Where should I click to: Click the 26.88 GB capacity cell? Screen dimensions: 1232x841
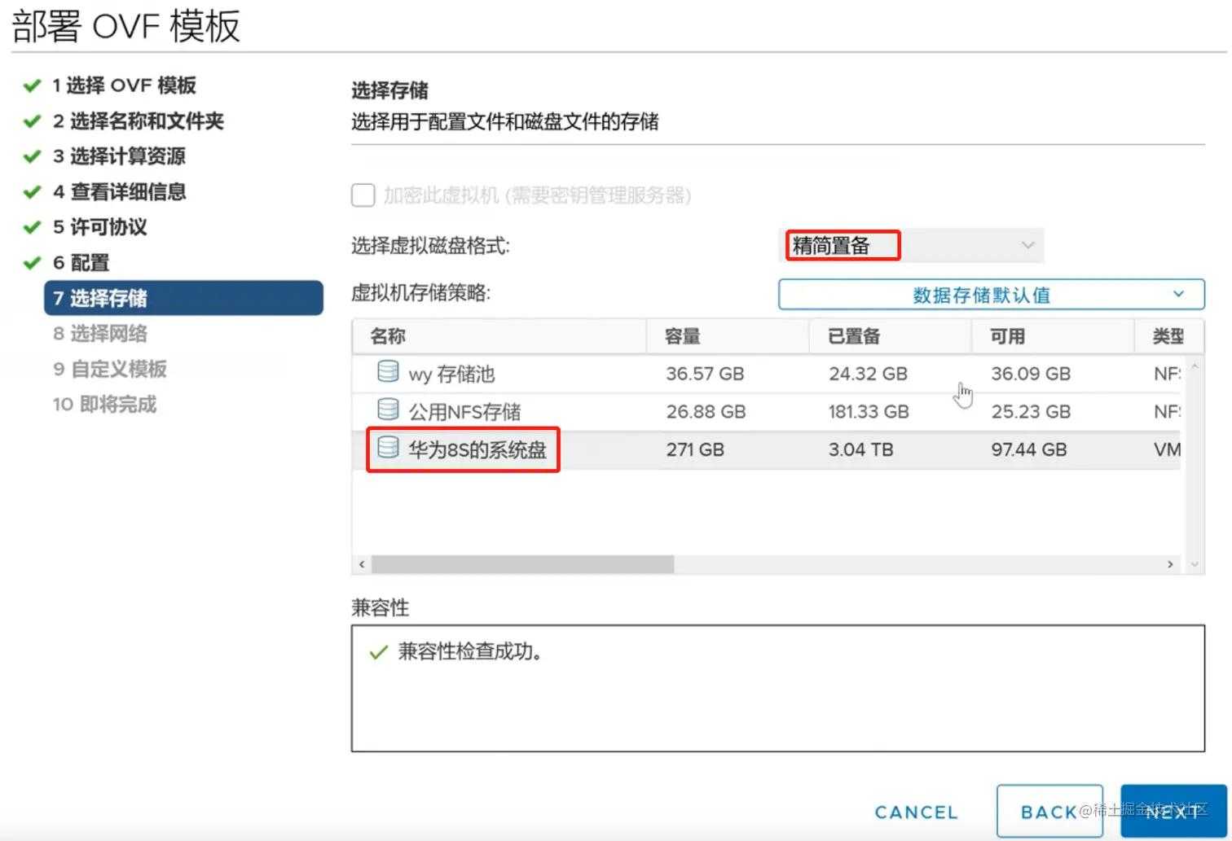click(x=706, y=412)
